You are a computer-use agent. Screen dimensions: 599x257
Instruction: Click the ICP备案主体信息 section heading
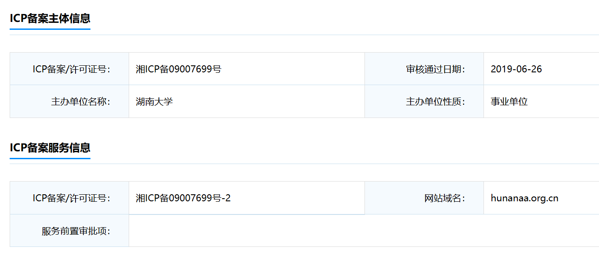pos(50,18)
